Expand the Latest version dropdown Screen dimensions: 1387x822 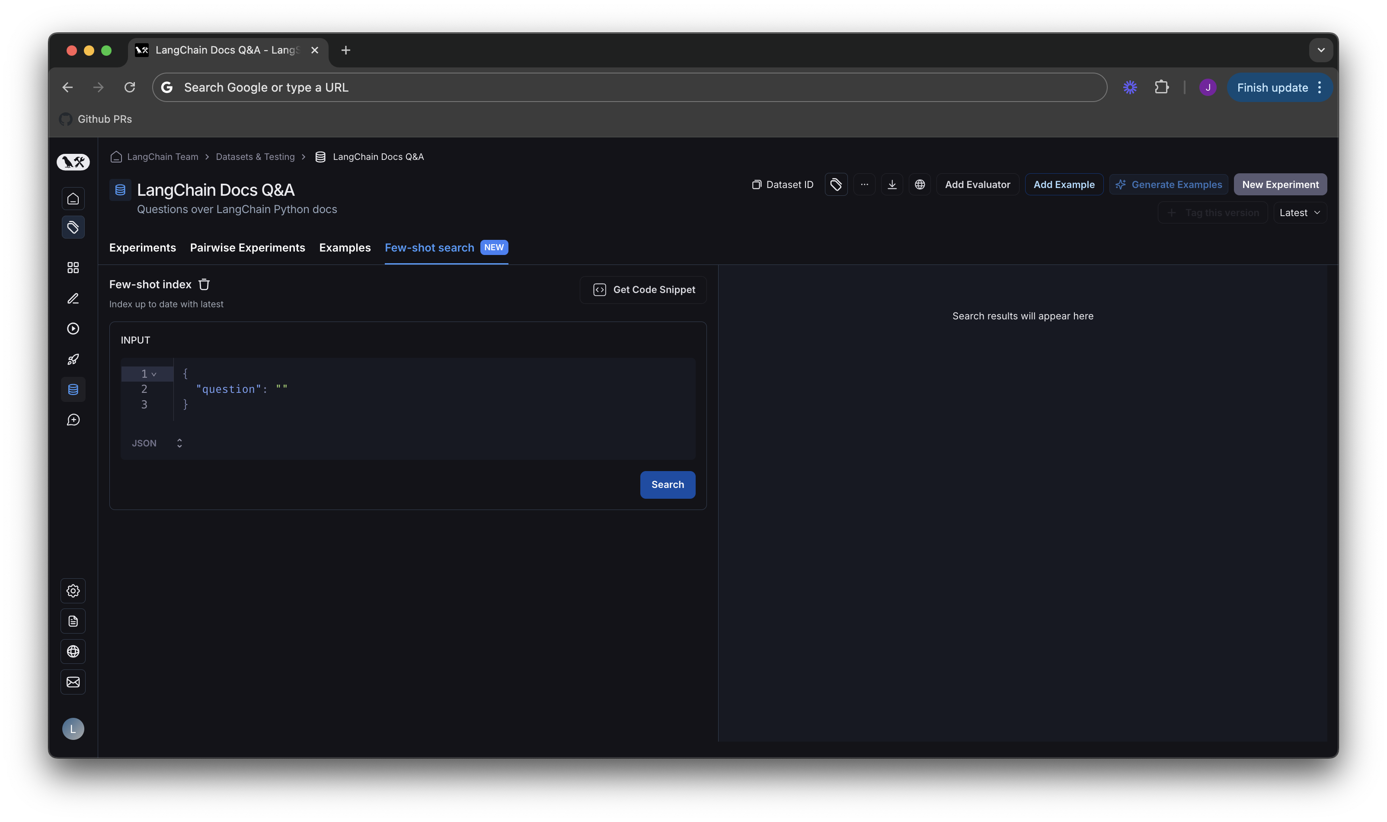point(1299,213)
